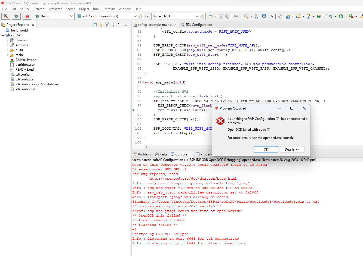Image resolution: width=363 pixels, height=256 pixels.
Task: Click the toolbar Debug bug icon
Action: click(x=331, y=16)
